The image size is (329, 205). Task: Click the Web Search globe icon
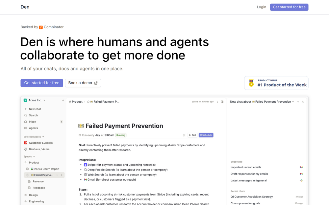tap(86, 175)
